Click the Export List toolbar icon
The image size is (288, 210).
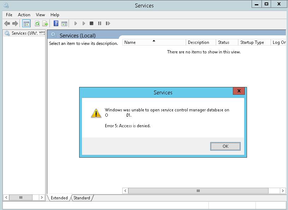pos(45,24)
